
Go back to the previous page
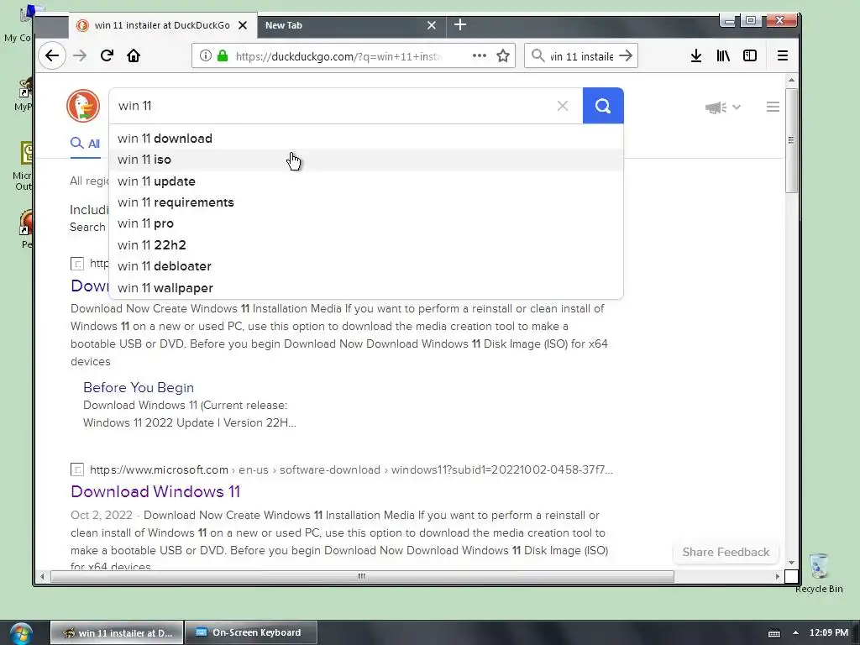click(x=52, y=55)
